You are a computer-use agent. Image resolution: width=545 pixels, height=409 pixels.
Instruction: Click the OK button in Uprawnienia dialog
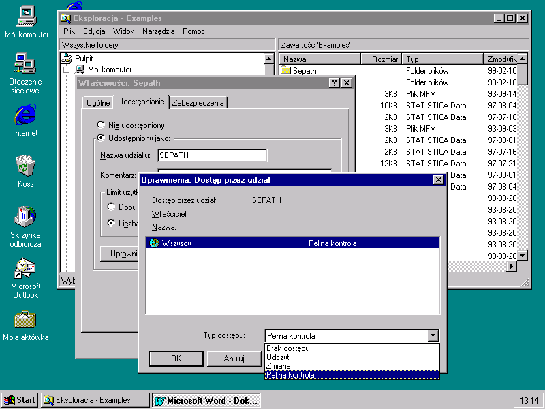pyautogui.click(x=176, y=359)
